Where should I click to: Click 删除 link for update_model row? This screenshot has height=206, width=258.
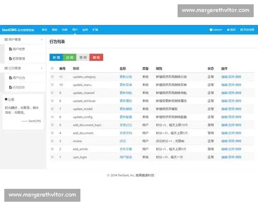(238, 109)
